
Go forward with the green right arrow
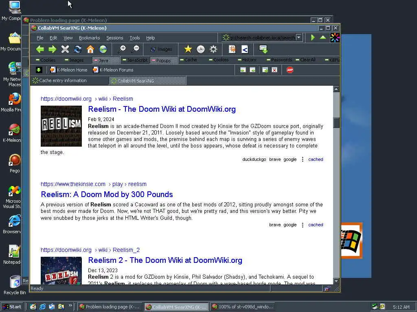(x=53, y=49)
